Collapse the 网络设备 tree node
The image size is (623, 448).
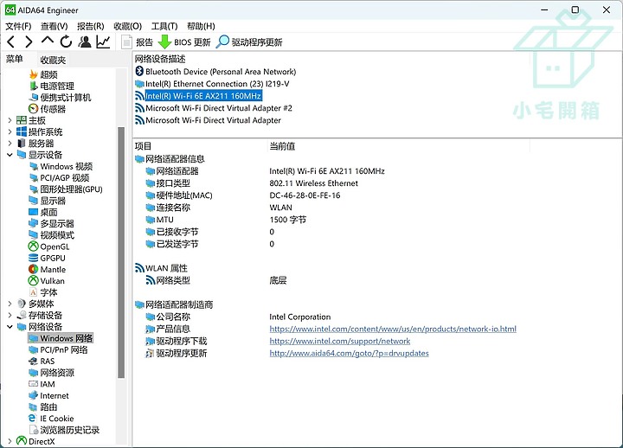coord(10,327)
